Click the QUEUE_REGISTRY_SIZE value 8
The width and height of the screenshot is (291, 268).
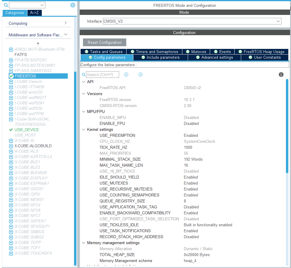185,201
